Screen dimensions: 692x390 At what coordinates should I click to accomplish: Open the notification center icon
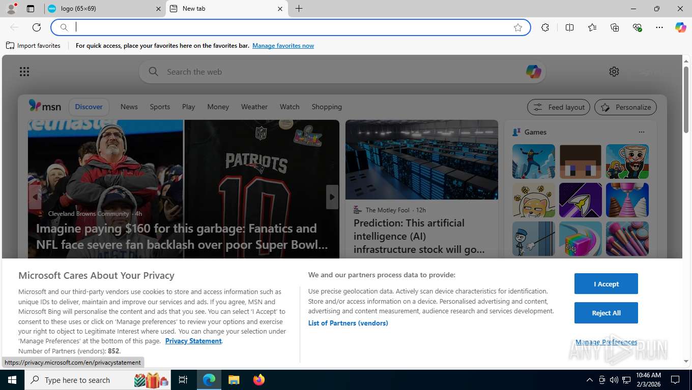pyautogui.click(x=675, y=380)
